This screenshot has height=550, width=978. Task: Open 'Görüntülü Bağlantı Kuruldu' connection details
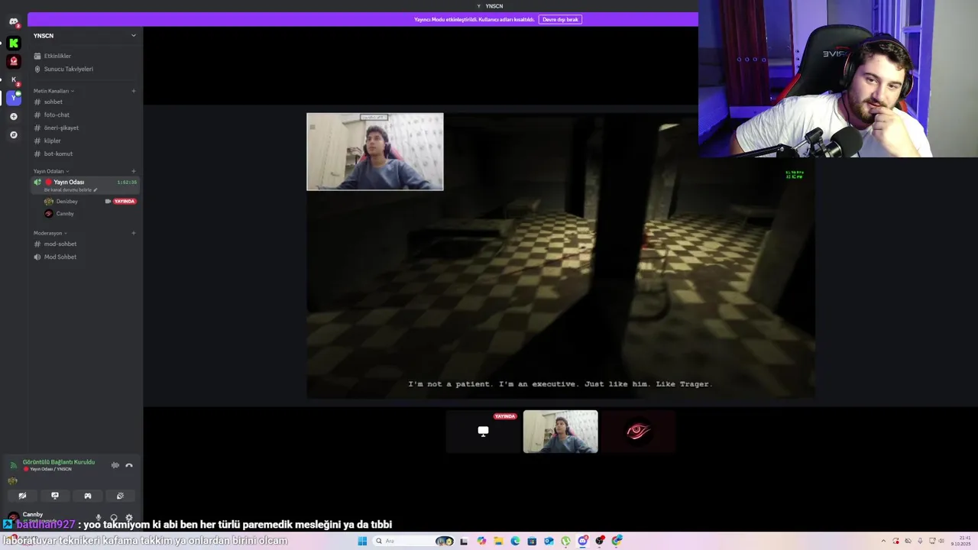59,462
